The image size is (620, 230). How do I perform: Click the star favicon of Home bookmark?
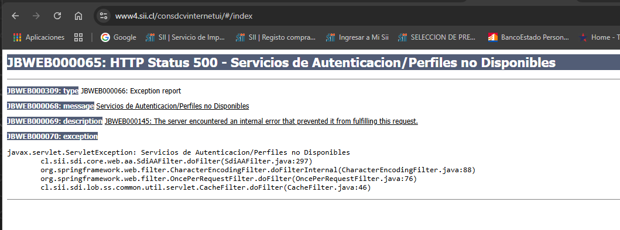click(x=583, y=37)
